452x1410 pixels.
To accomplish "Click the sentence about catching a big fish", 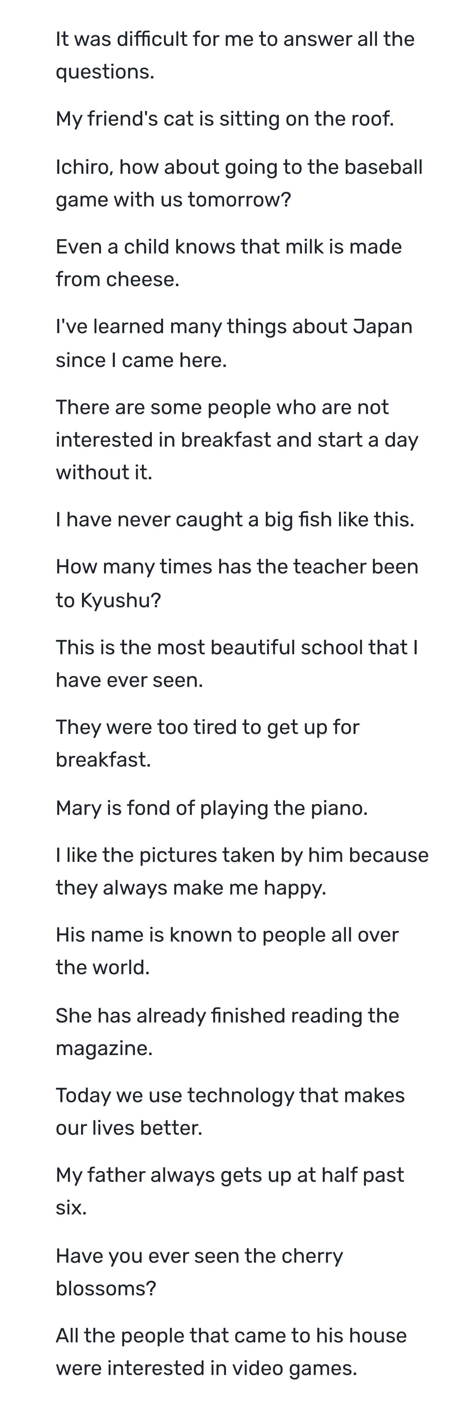I will click(235, 519).
